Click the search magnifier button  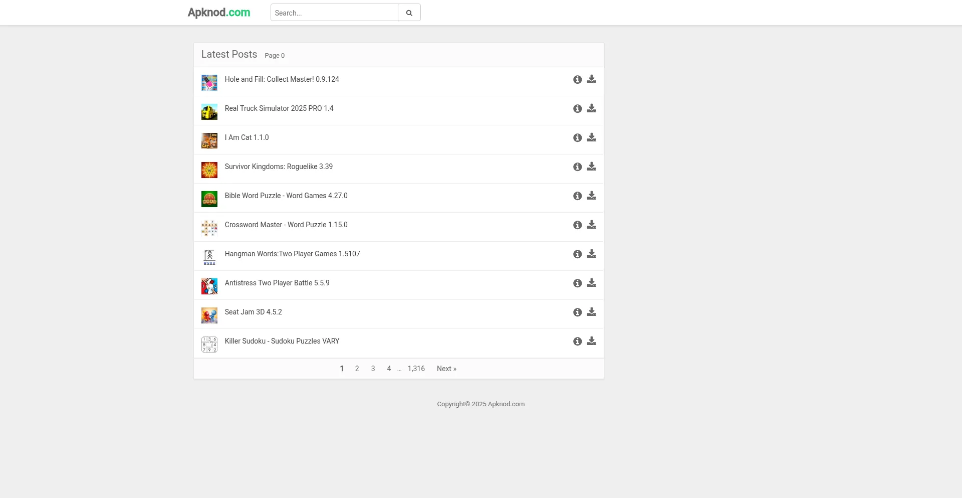[x=409, y=13]
